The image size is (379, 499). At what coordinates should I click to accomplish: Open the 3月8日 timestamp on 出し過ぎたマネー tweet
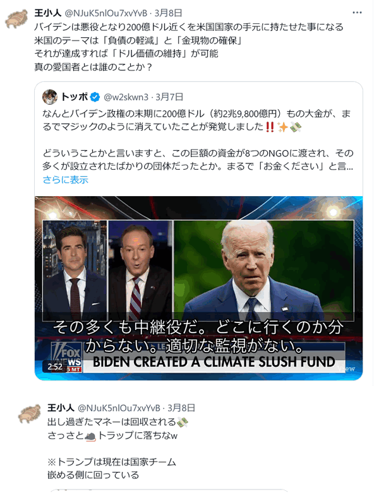click(181, 408)
